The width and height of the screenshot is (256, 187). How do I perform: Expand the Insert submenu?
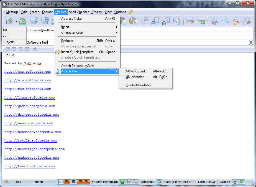pos(87,27)
